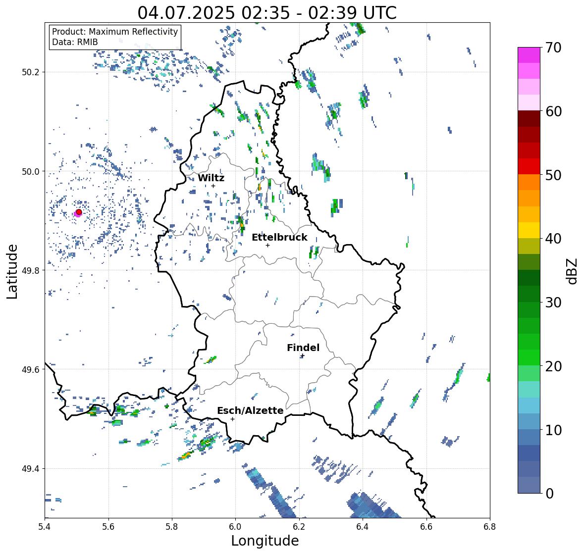Click the Esch/Alzette station label
This screenshot has width=584, height=553.
(250, 410)
